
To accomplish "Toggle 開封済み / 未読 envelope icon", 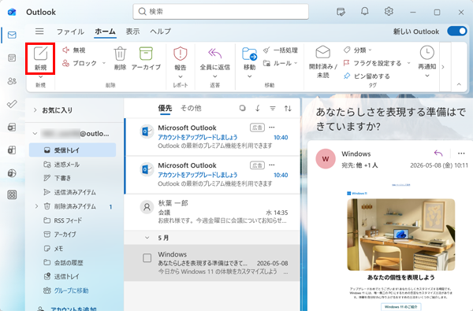I will coord(322,53).
